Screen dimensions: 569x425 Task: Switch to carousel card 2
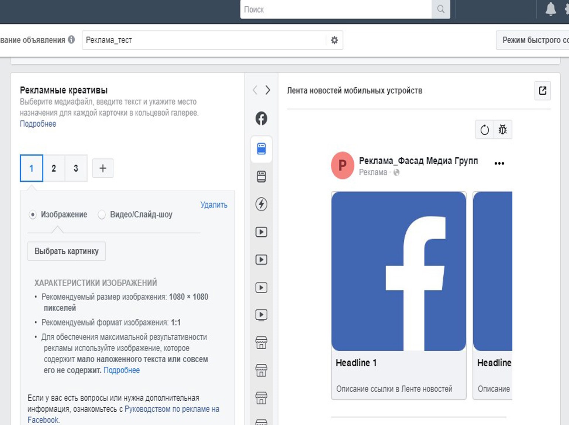(x=54, y=168)
